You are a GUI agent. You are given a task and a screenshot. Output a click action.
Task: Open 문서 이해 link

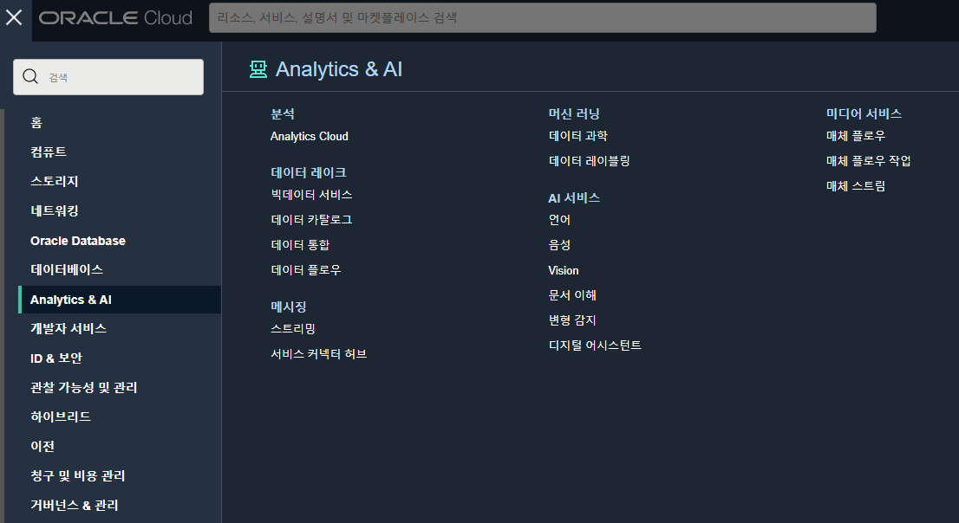(572, 295)
